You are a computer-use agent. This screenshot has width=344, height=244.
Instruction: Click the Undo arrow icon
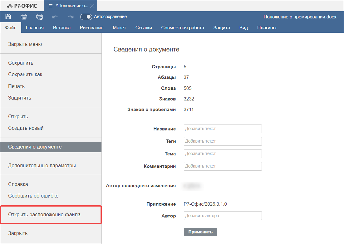tap(55, 17)
